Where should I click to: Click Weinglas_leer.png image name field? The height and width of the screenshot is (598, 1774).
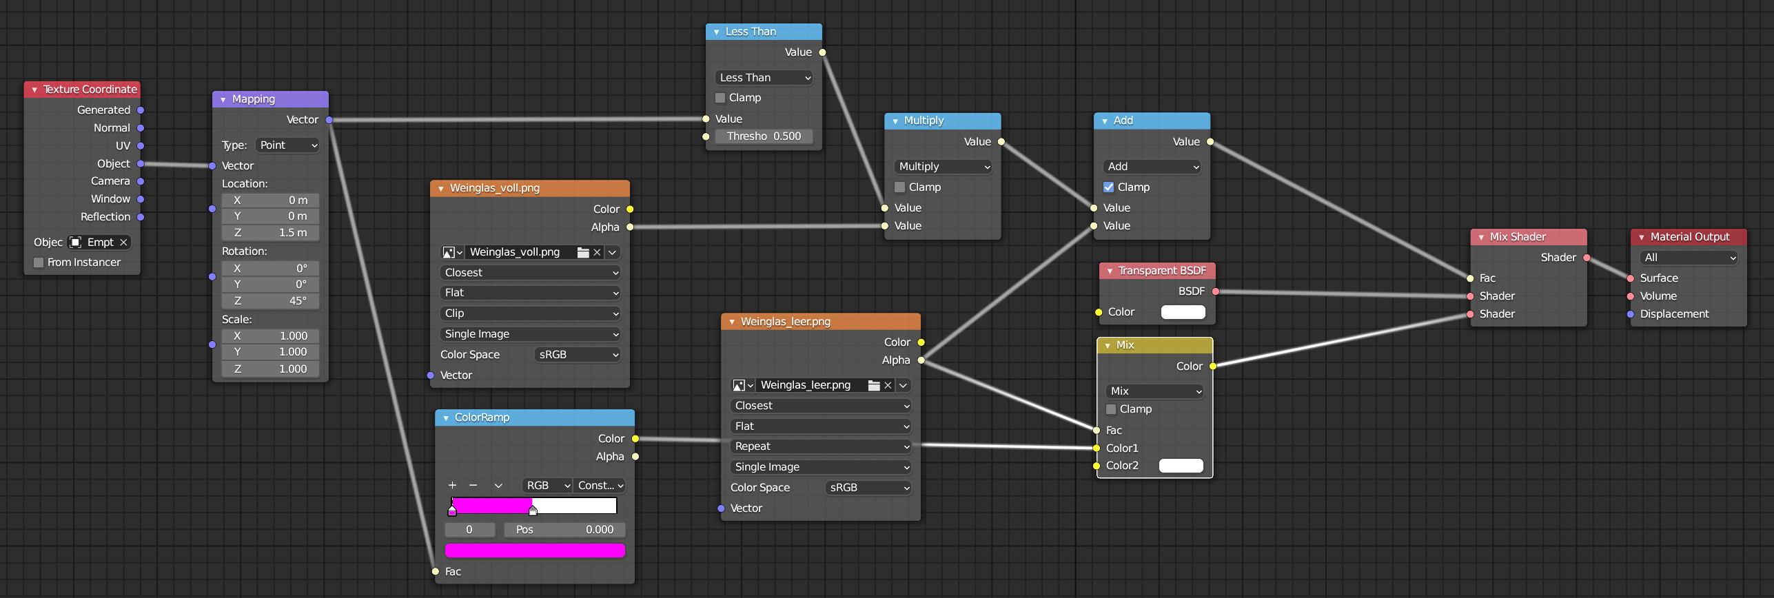coord(811,385)
